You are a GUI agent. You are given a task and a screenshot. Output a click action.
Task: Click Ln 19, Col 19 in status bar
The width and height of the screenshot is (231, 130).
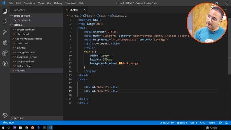(x=166, y=123)
